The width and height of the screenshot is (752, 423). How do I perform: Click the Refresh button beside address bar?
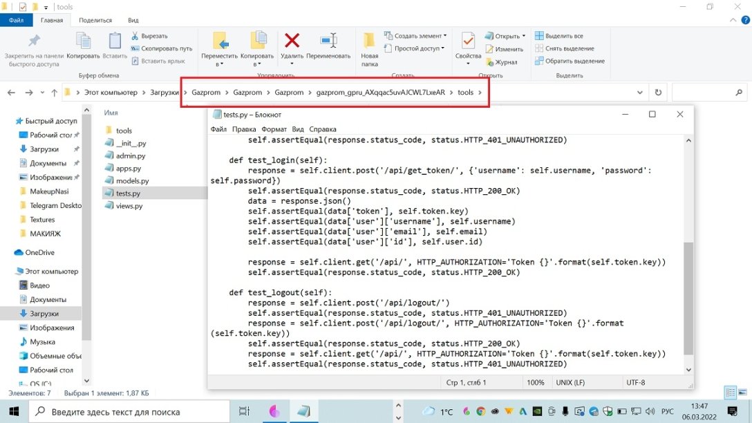click(658, 93)
